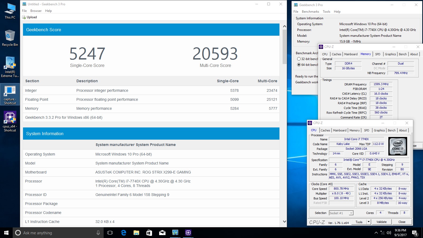Open the network status tray icon
The height and width of the screenshot is (238, 423).
(383, 233)
